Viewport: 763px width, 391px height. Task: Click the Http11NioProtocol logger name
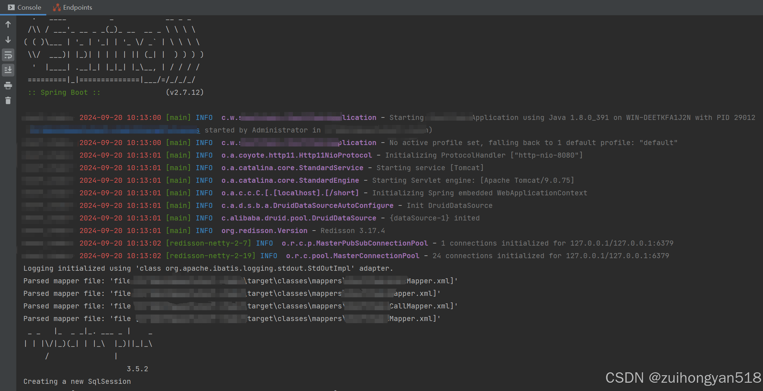(x=296, y=155)
